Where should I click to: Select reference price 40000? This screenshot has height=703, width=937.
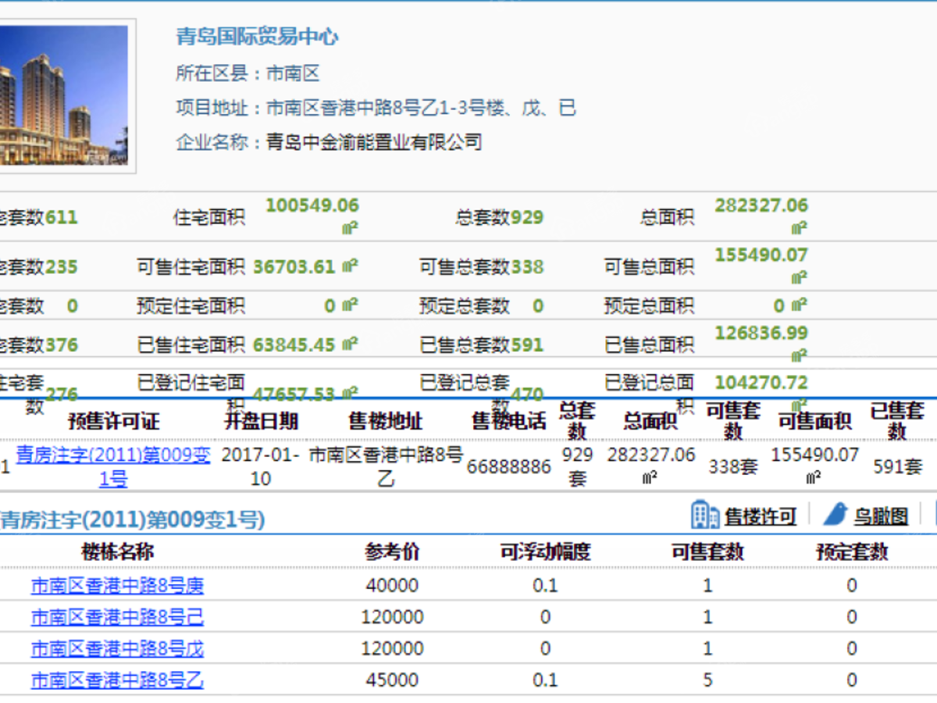coord(392,586)
